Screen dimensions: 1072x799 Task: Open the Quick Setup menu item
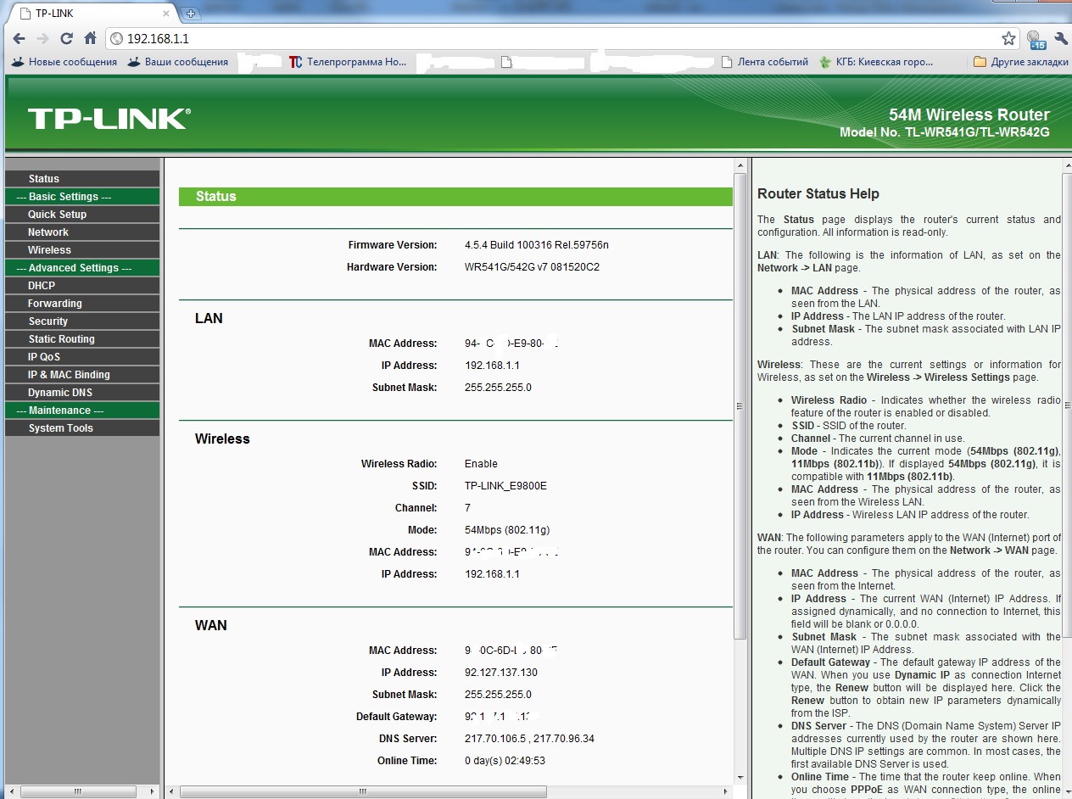[81, 215]
